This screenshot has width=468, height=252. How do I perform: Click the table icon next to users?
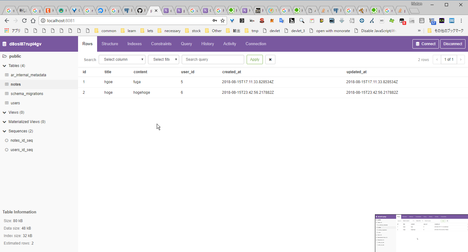coord(7,103)
